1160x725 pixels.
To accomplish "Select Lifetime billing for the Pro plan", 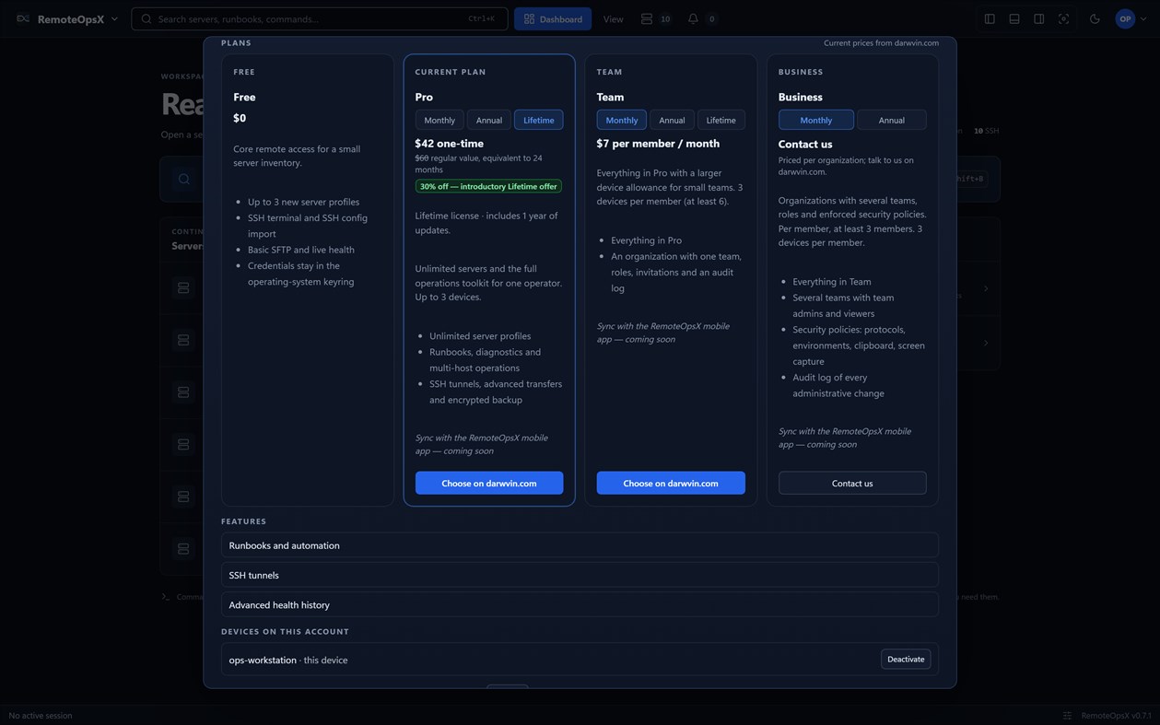I will tap(539, 120).
